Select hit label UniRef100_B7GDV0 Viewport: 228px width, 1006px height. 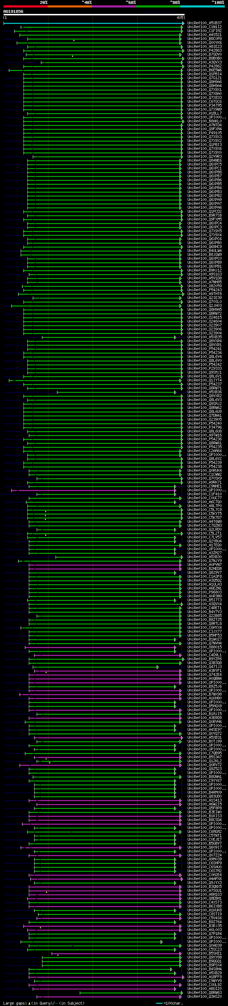click(x=204, y=54)
